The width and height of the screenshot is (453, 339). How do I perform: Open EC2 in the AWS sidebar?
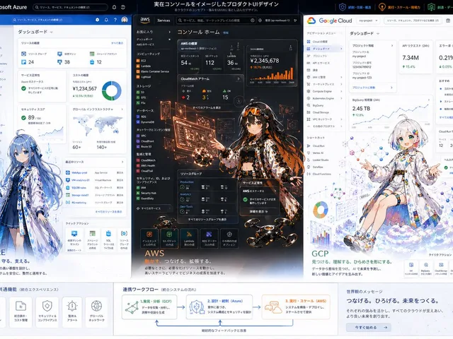[142, 61]
